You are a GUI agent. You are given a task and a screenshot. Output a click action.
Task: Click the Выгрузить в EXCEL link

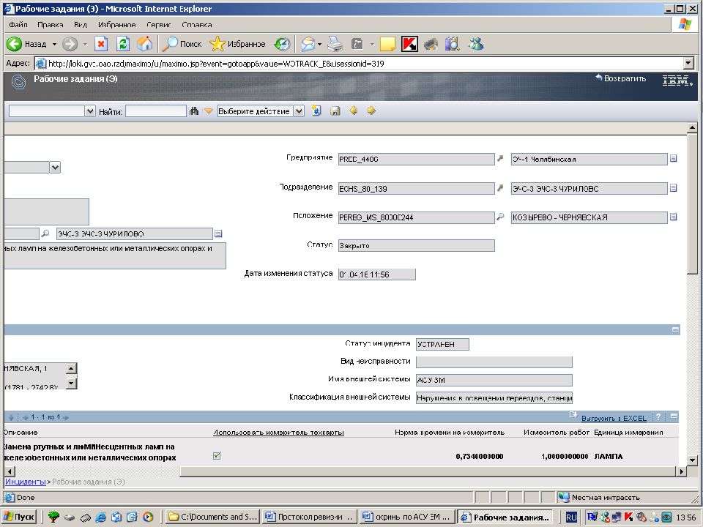point(614,418)
